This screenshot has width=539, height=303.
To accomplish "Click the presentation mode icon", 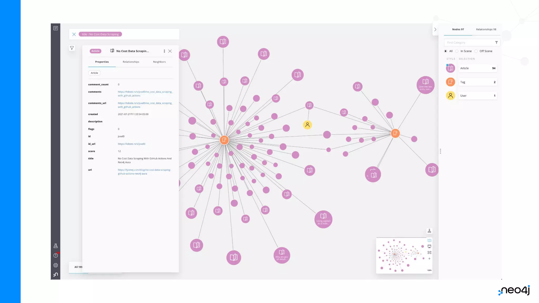I will 429,246.
